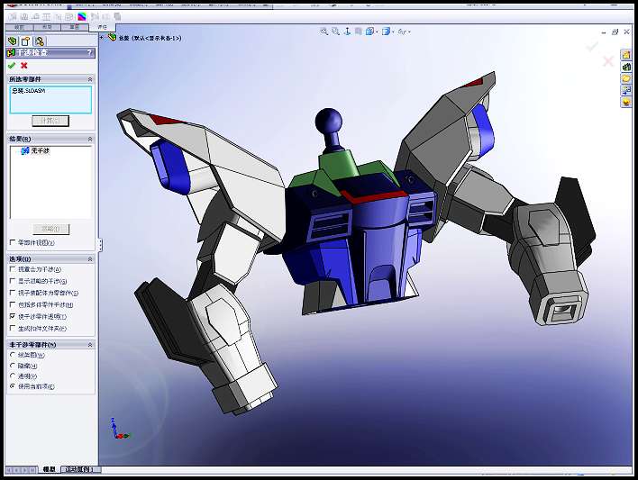Switch to the 评估 command tab
The image size is (638, 480).
coord(102,27)
